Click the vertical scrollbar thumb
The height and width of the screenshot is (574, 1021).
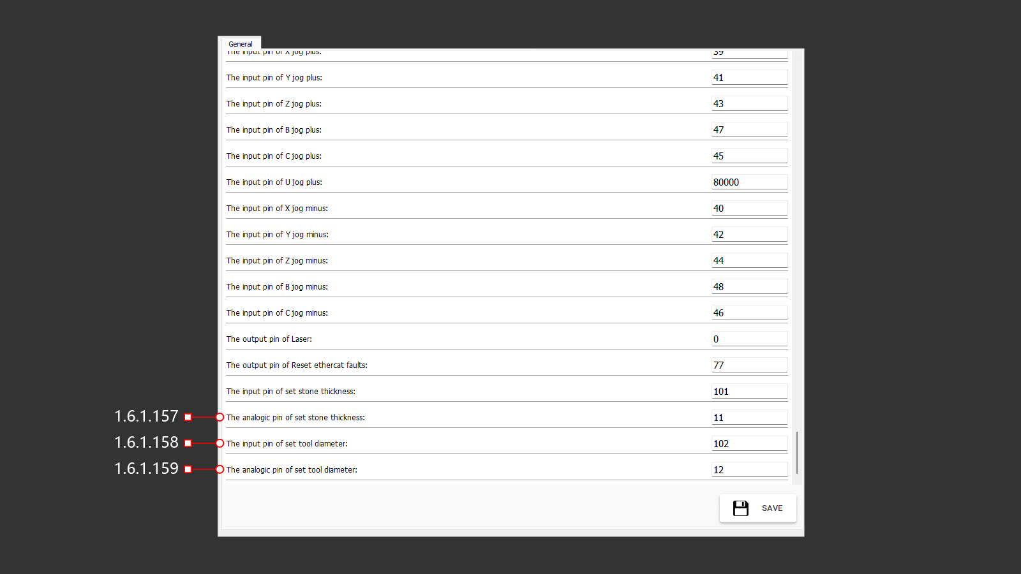click(x=796, y=452)
